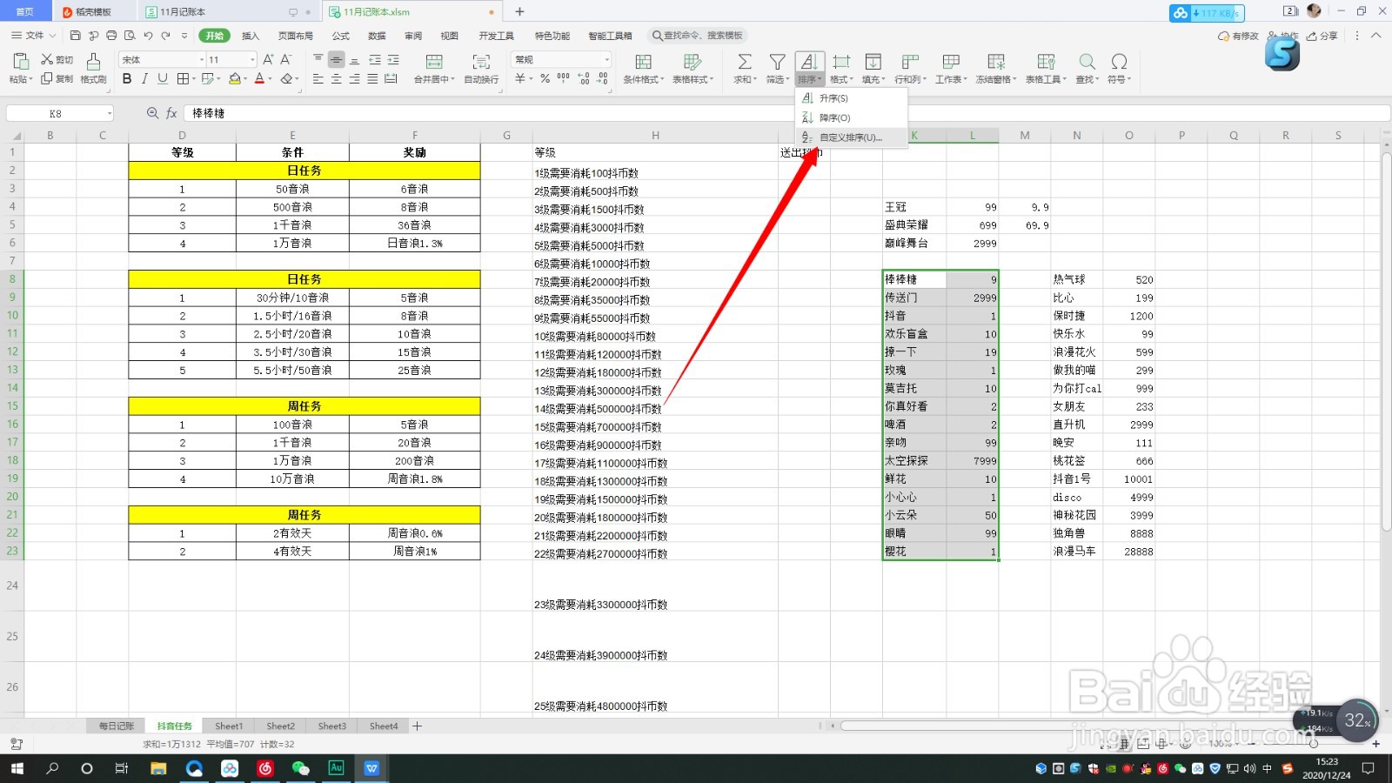Select the 查找 (Find) magnifier icon
Image resolution: width=1392 pixels, height=783 pixels.
pos(1086,63)
